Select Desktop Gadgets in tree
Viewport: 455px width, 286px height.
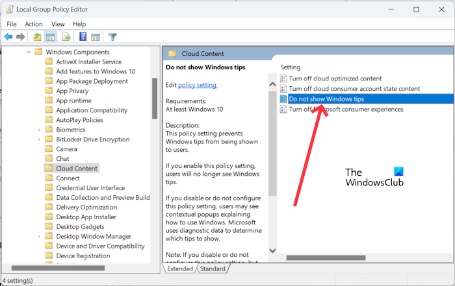pyautogui.click(x=80, y=226)
